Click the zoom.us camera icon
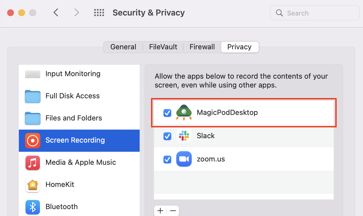Screen dimensions: 363x216 (x=184, y=159)
